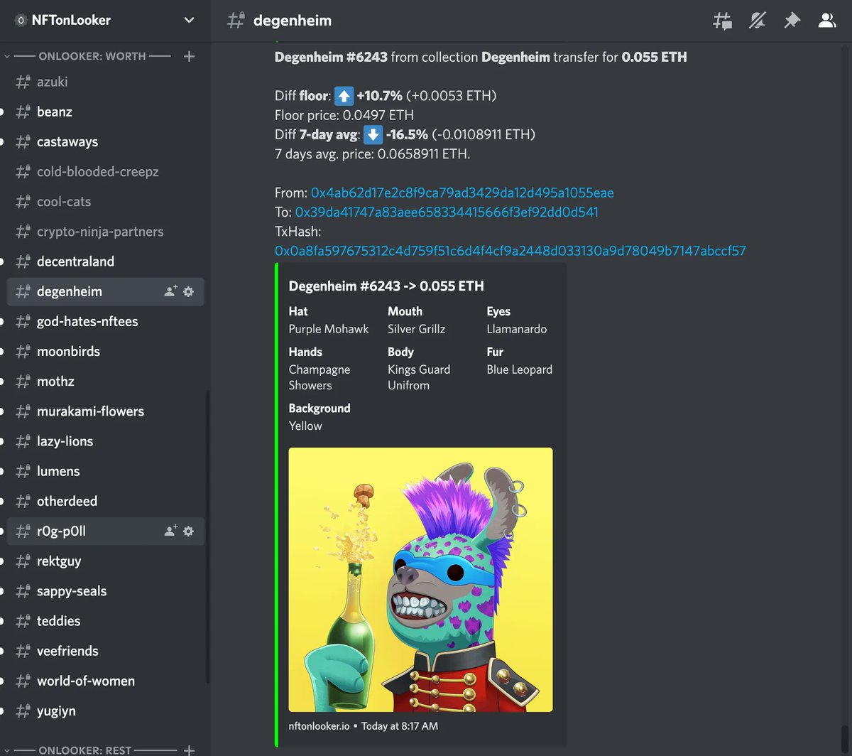This screenshot has height=756, width=852.
Task: Toggle notification settings bell icon
Action: [x=757, y=21]
